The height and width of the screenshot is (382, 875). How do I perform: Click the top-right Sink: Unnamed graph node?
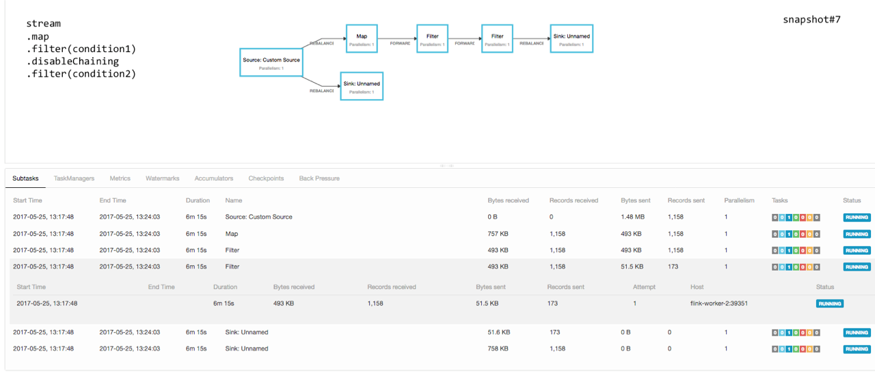(x=571, y=39)
